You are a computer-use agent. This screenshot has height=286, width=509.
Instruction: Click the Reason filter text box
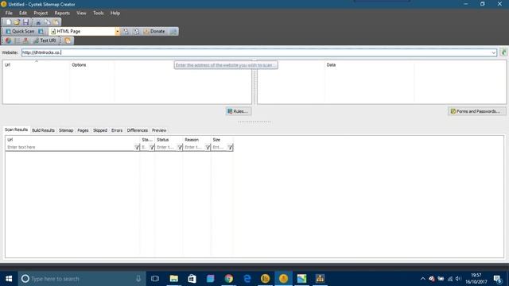click(194, 147)
